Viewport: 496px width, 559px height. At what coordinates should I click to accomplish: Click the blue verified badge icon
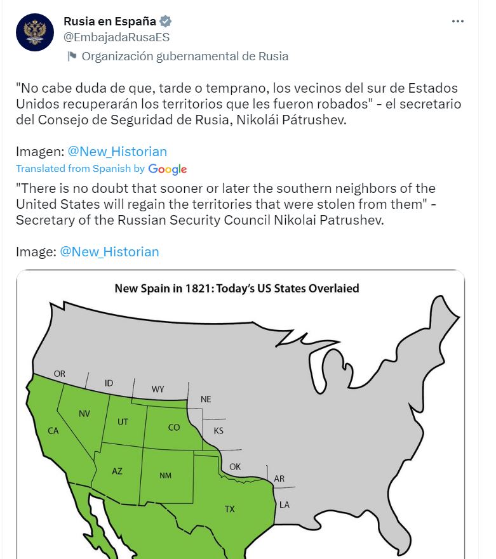pos(165,22)
